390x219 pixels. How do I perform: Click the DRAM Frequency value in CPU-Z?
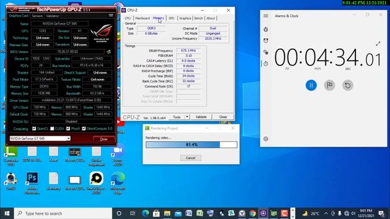188,50
